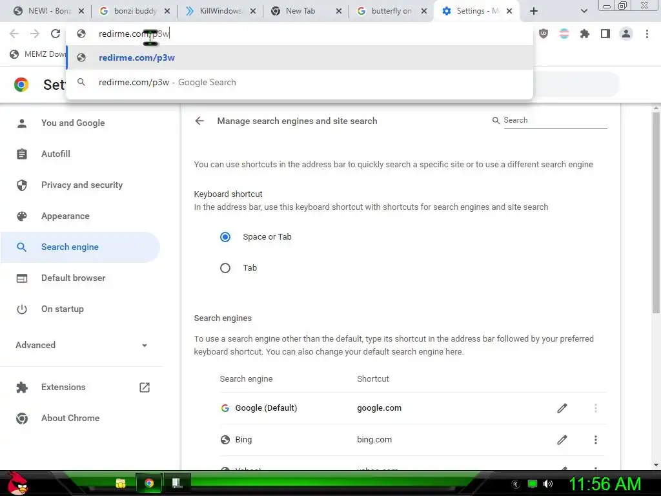Click the Chrome logo in Settings header

(x=21, y=85)
